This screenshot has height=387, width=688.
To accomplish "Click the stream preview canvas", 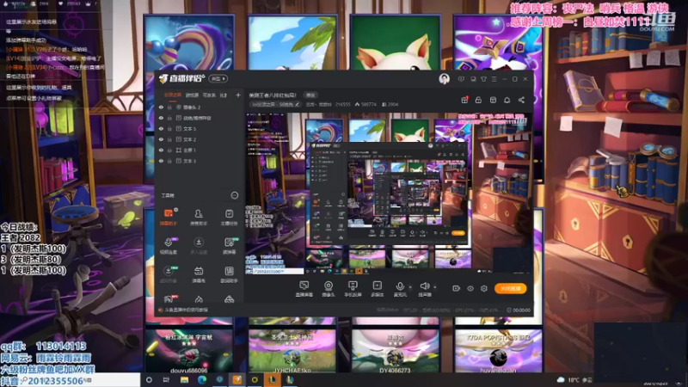I will [x=389, y=193].
